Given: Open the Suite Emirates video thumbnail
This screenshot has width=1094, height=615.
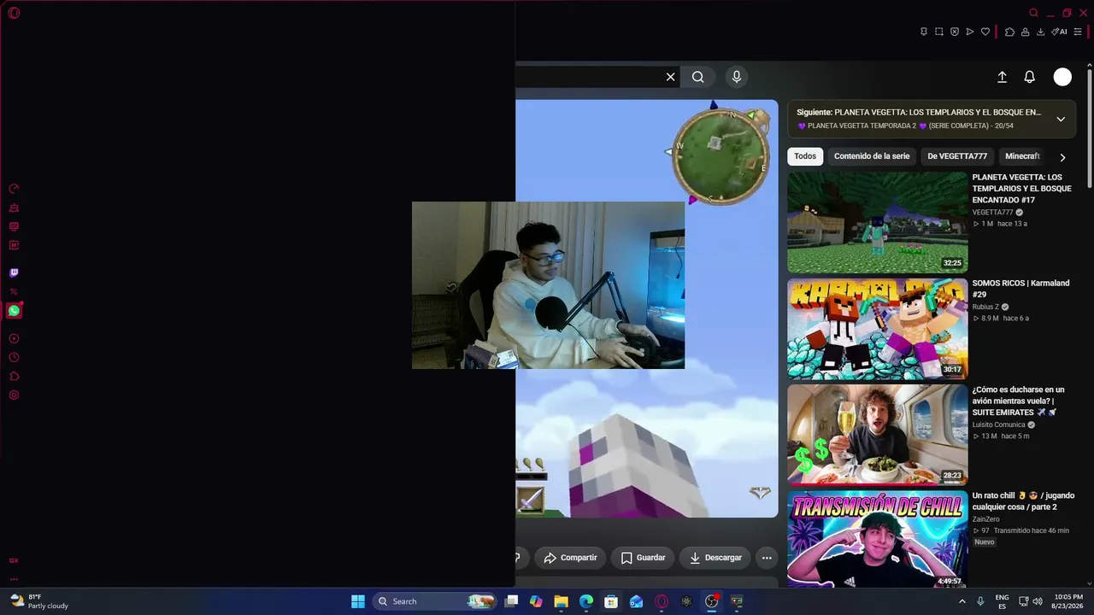Looking at the screenshot, I should click(x=877, y=435).
